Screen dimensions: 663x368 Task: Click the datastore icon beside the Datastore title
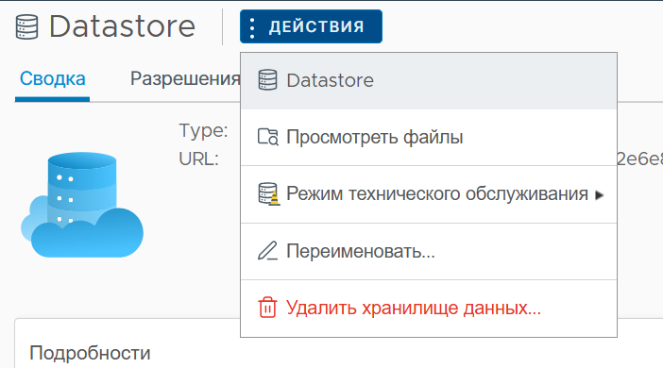point(26,27)
